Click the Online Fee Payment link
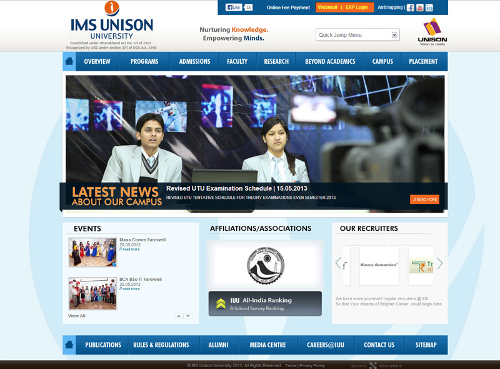 [288, 8]
